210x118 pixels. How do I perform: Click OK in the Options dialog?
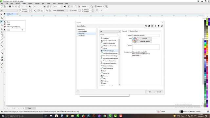click(x=150, y=92)
